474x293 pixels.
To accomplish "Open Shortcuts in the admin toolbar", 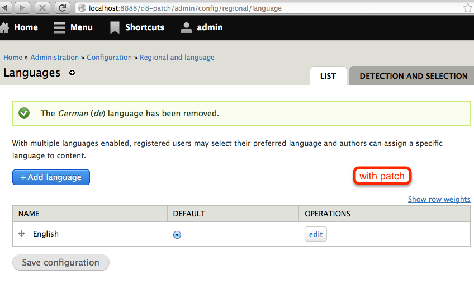I will pos(137,27).
